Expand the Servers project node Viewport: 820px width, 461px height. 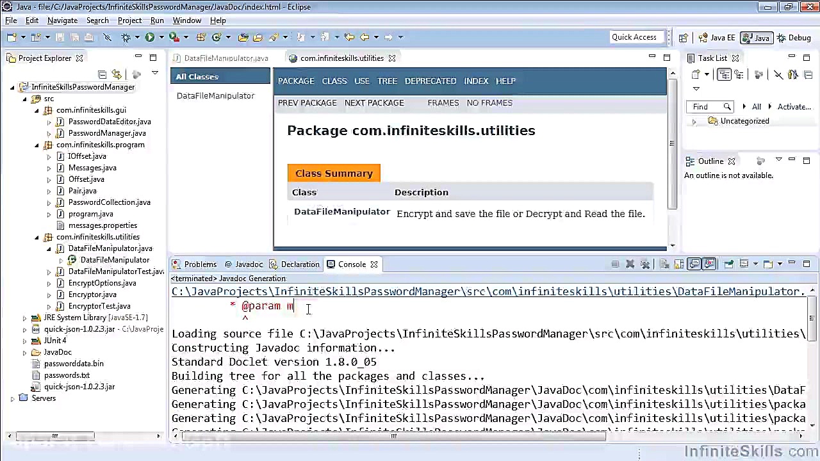click(13, 398)
